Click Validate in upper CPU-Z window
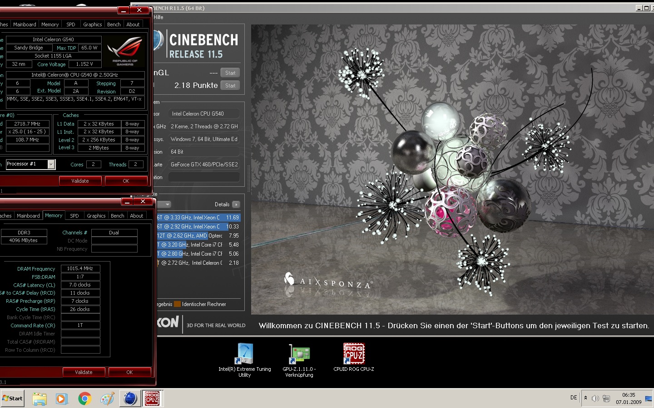This screenshot has width=654, height=408. point(80,181)
